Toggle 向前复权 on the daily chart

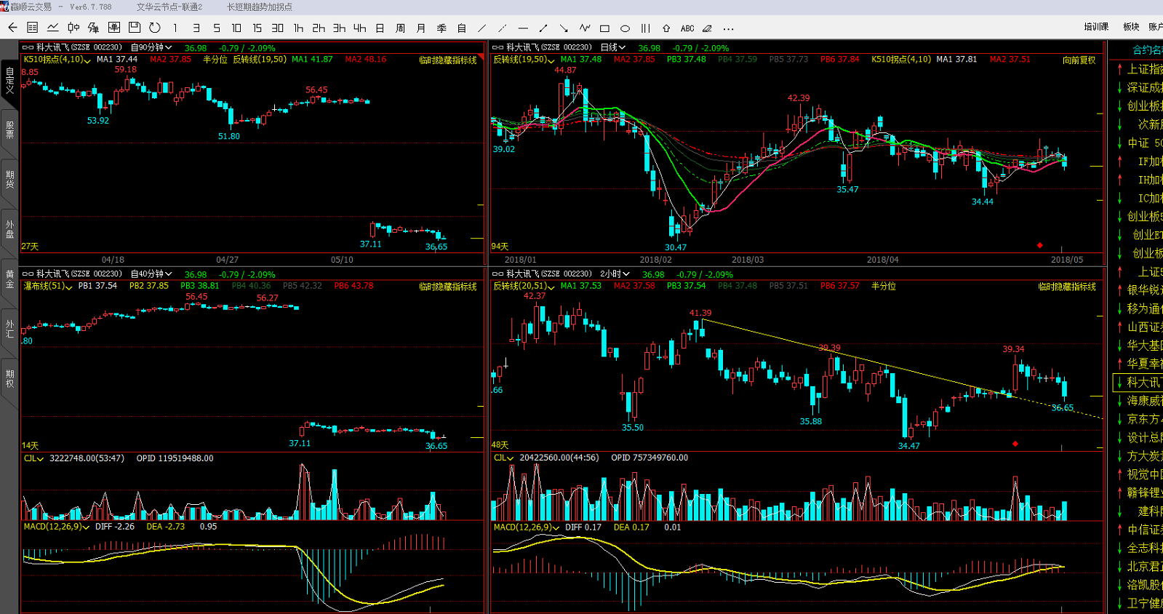pyautogui.click(x=1079, y=60)
